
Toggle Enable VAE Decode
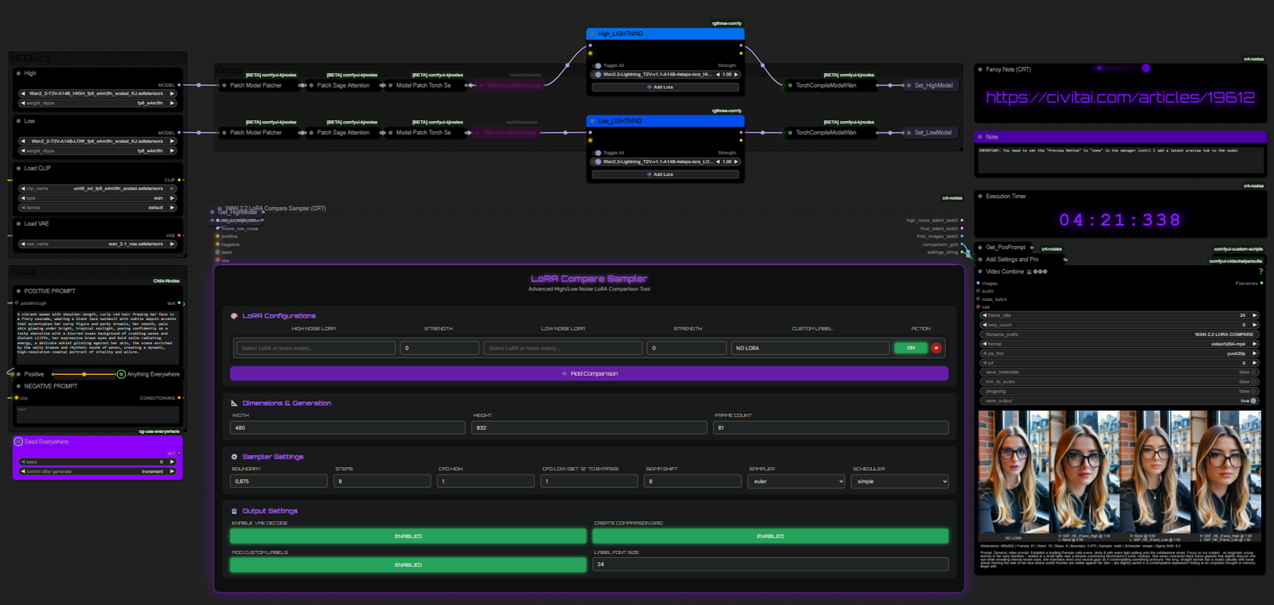point(408,537)
